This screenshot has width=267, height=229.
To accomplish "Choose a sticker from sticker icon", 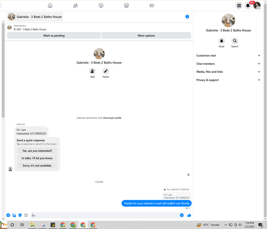I will (20, 215).
